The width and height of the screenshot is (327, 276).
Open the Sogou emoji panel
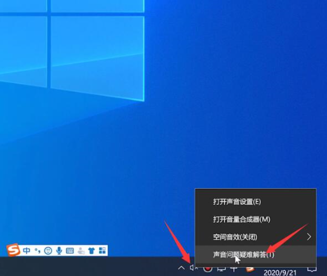(48, 250)
